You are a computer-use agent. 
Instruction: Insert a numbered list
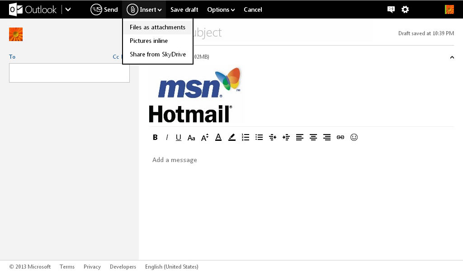coord(246,137)
